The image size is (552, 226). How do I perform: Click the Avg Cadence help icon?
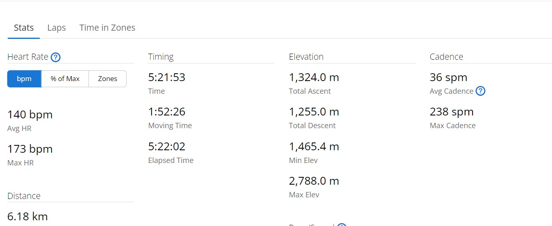480,91
